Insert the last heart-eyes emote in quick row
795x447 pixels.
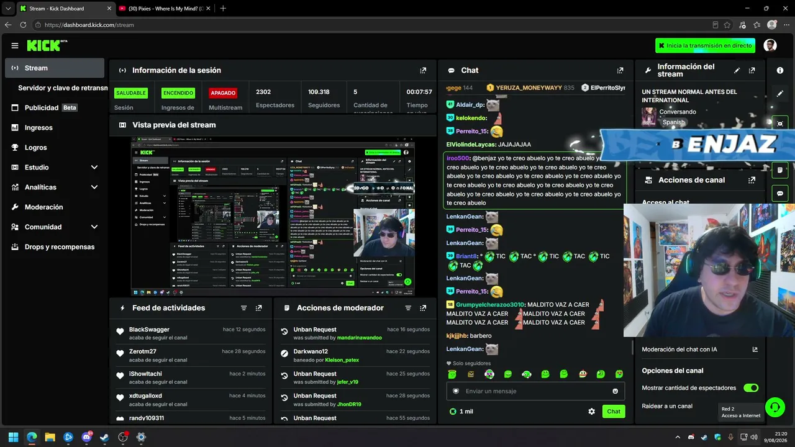pos(619,374)
